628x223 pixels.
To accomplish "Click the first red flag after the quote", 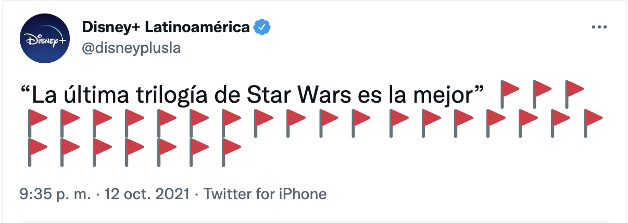I will coord(509,94).
